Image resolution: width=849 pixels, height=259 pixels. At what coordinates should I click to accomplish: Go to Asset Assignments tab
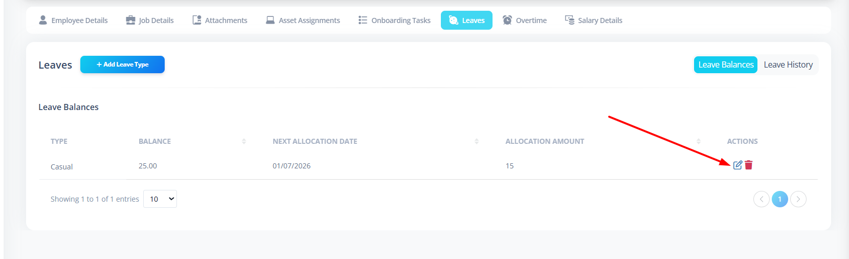[303, 20]
